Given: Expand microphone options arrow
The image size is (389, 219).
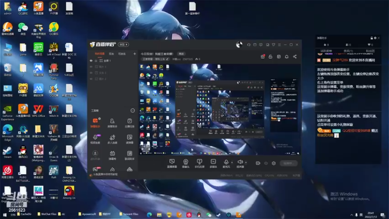Looking at the screenshot, I should [232, 163].
